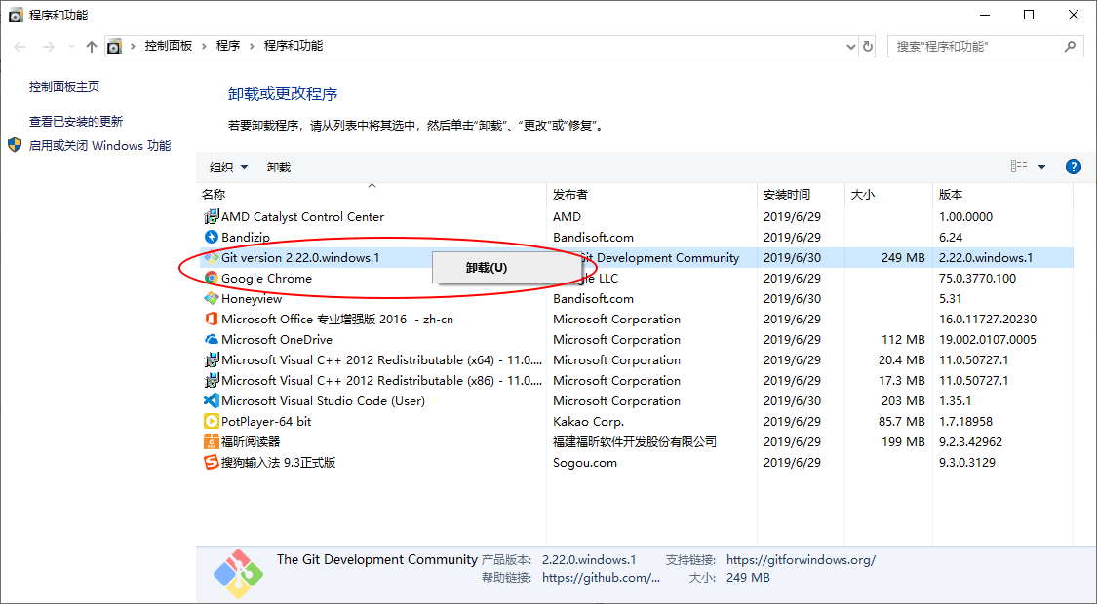The image size is (1097, 604).
Task: Click the view layout icon
Action: tap(1019, 167)
